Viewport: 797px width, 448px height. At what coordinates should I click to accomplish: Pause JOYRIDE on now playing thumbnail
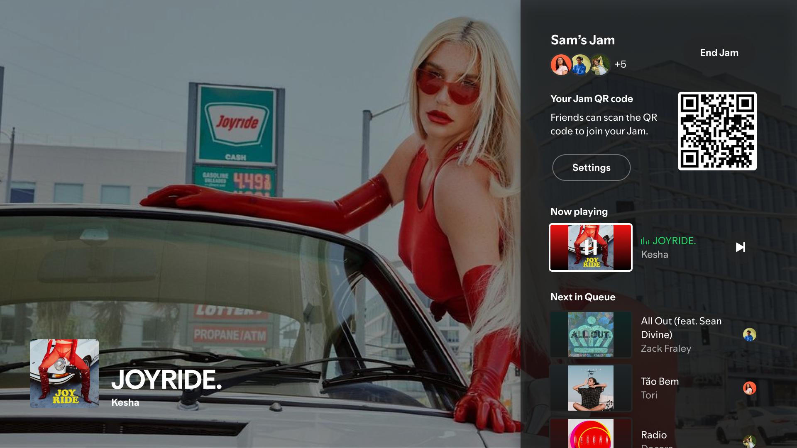[x=590, y=248]
